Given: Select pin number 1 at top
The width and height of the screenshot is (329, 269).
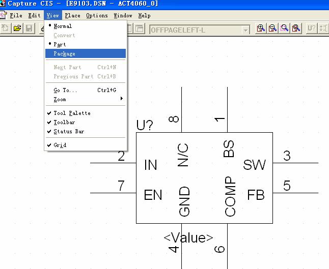Looking at the screenshot, I should (220, 119).
